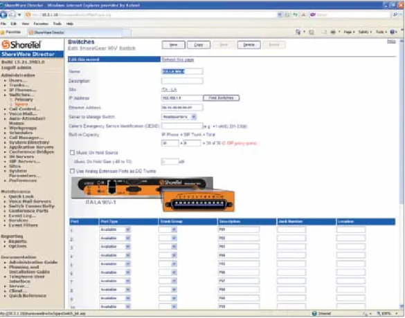Image resolution: width=405 pixels, height=318 pixels.
Task: Open the Edit menu
Action: pyautogui.click(x=13, y=24)
